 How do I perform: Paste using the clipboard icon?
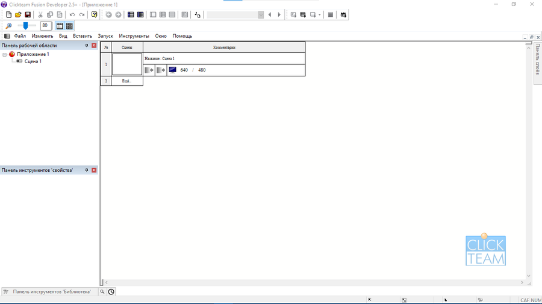coord(60,14)
